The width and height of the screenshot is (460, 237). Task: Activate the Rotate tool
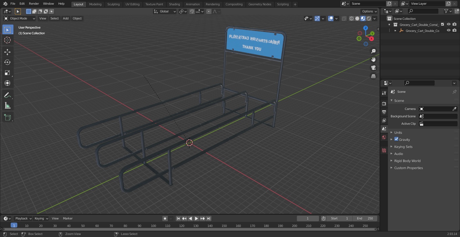click(x=7, y=62)
